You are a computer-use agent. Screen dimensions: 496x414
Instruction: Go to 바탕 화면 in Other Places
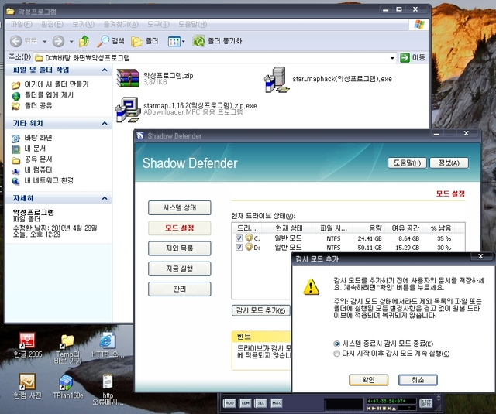[x=38, y=138]
